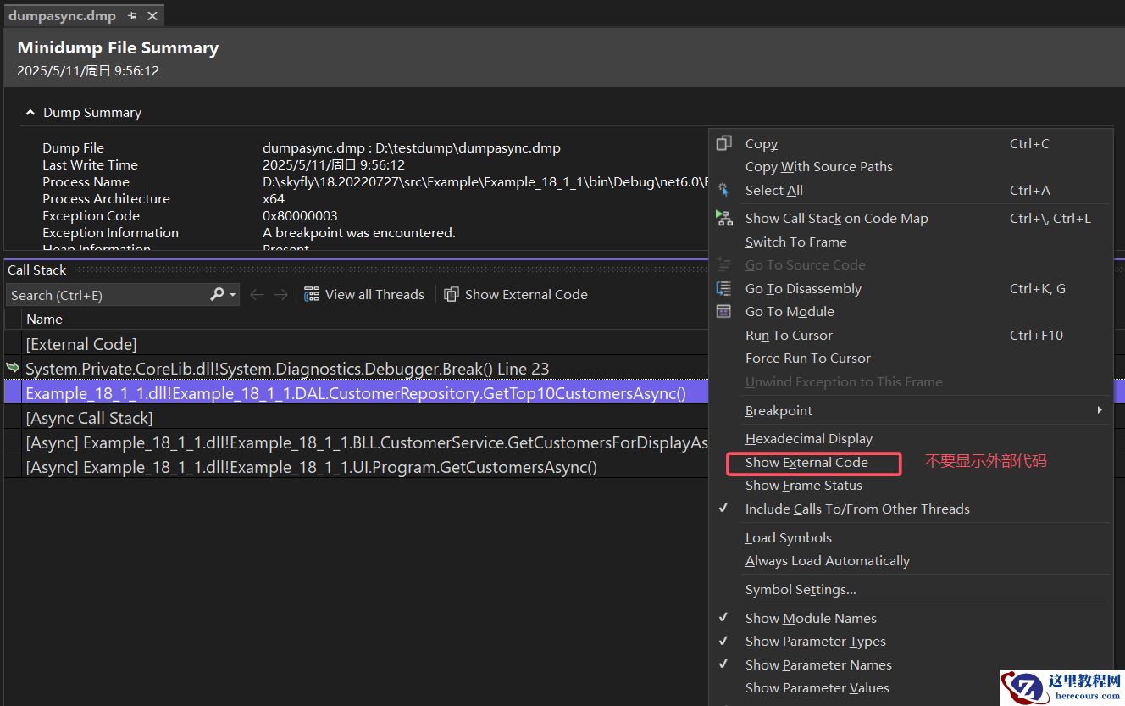1125x706 pixels.
Task: Choose Switch To Frame menu entry
Action: [x=795, y=242]
